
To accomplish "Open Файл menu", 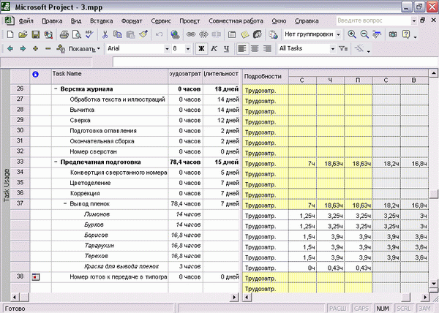I will [26, 21].
